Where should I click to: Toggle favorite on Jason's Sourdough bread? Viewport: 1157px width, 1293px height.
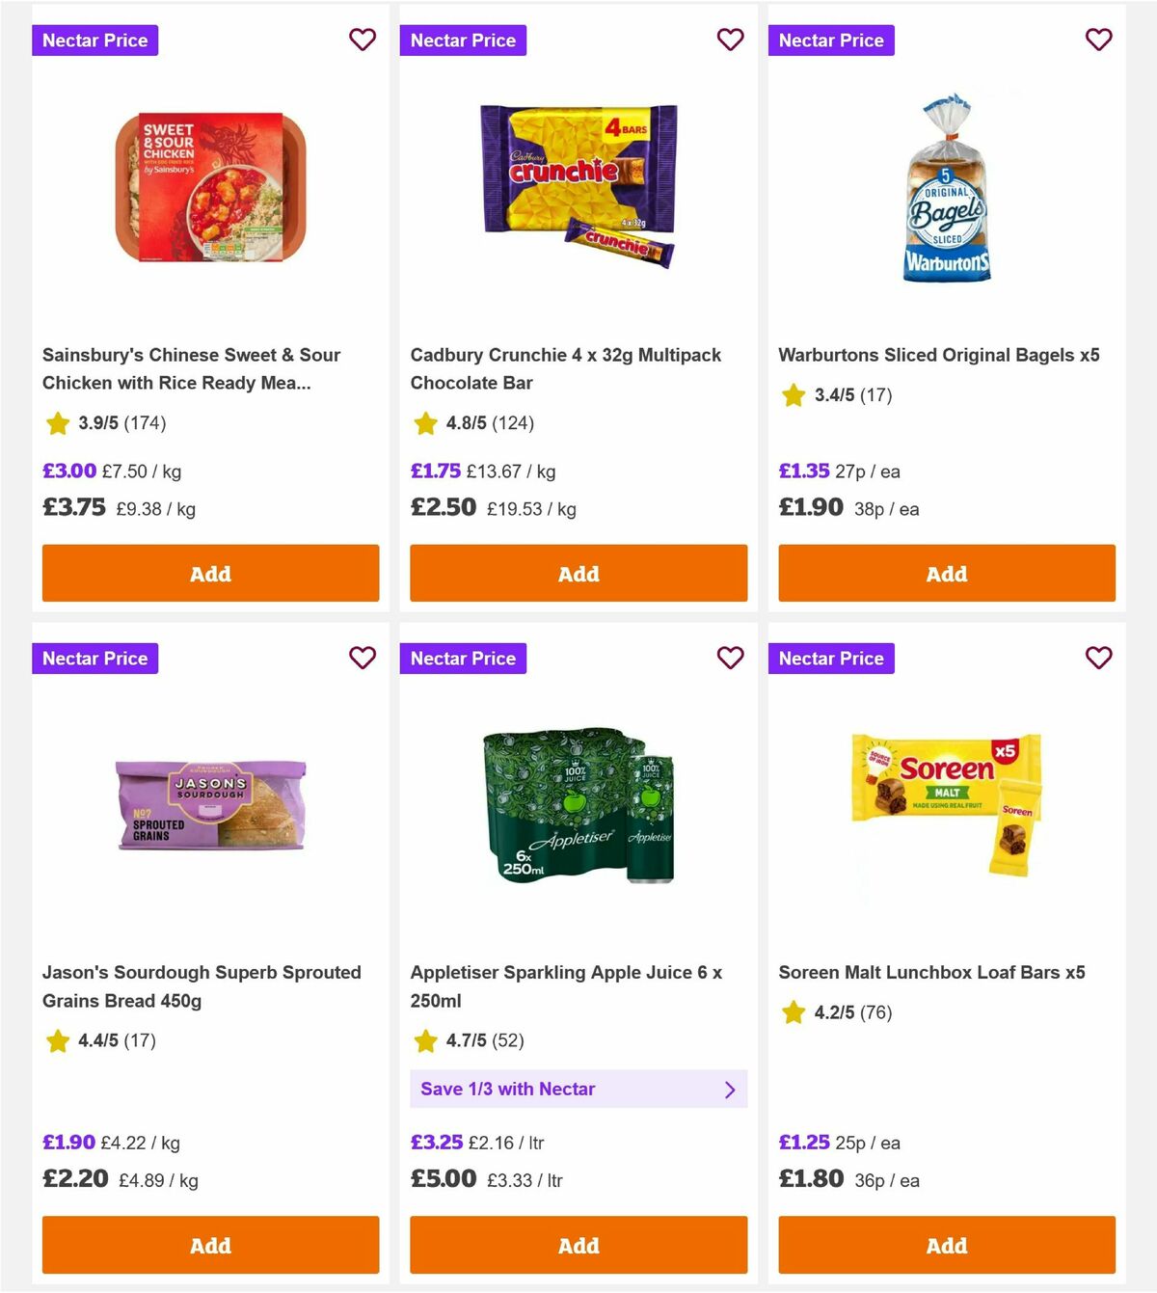pos(363,658)
